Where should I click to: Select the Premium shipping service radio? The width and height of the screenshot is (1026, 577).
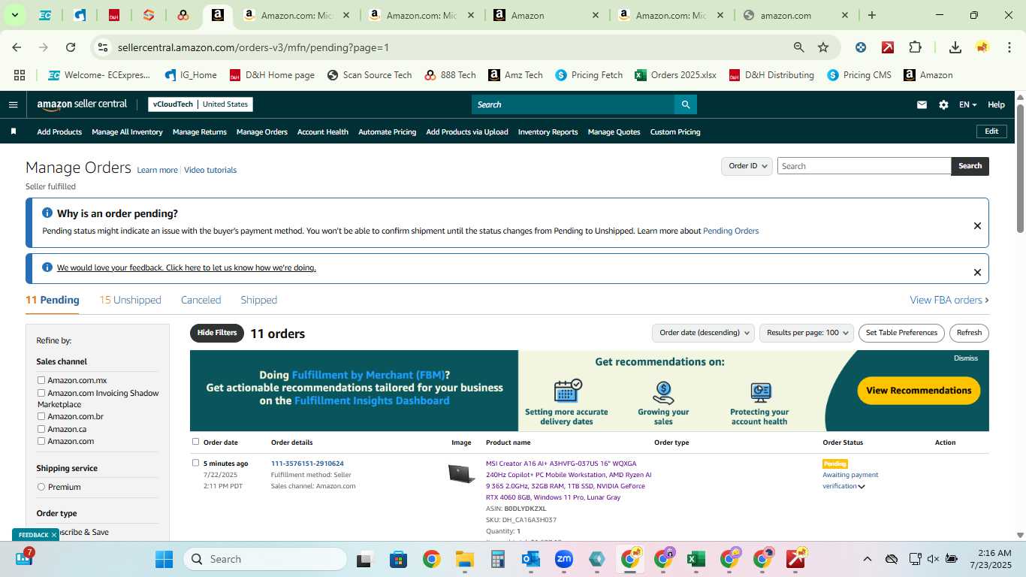(x=41, y=487)
